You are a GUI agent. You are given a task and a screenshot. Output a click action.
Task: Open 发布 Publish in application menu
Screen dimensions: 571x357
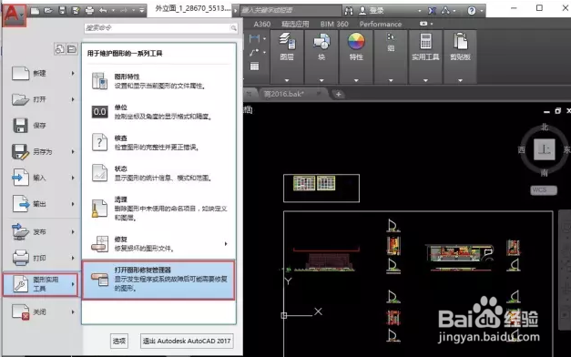pyautogui.click(x=42, y=231)
